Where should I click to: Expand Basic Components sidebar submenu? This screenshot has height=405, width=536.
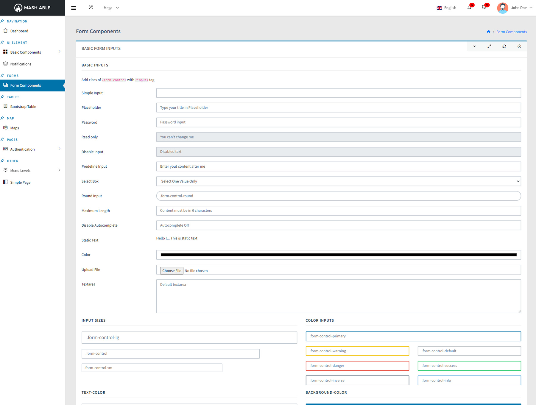click(x=32, y=52)
